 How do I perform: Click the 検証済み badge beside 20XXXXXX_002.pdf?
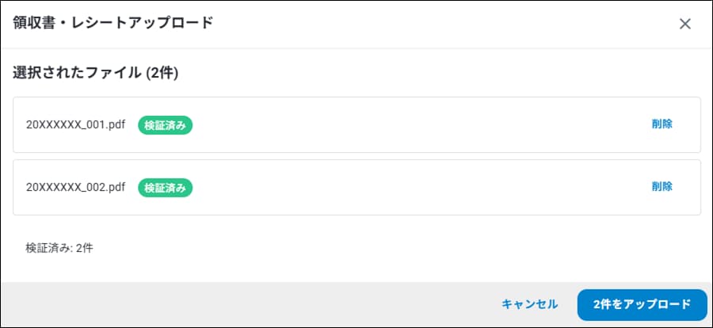(x=166, y=188)
